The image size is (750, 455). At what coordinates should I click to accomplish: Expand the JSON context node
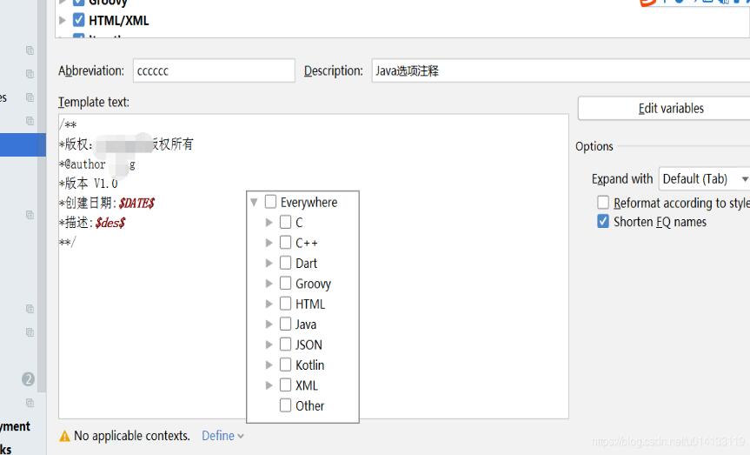(269, 345)
